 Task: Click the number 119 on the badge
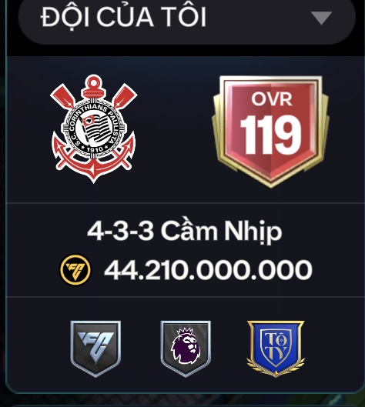(x=270, y=135)
